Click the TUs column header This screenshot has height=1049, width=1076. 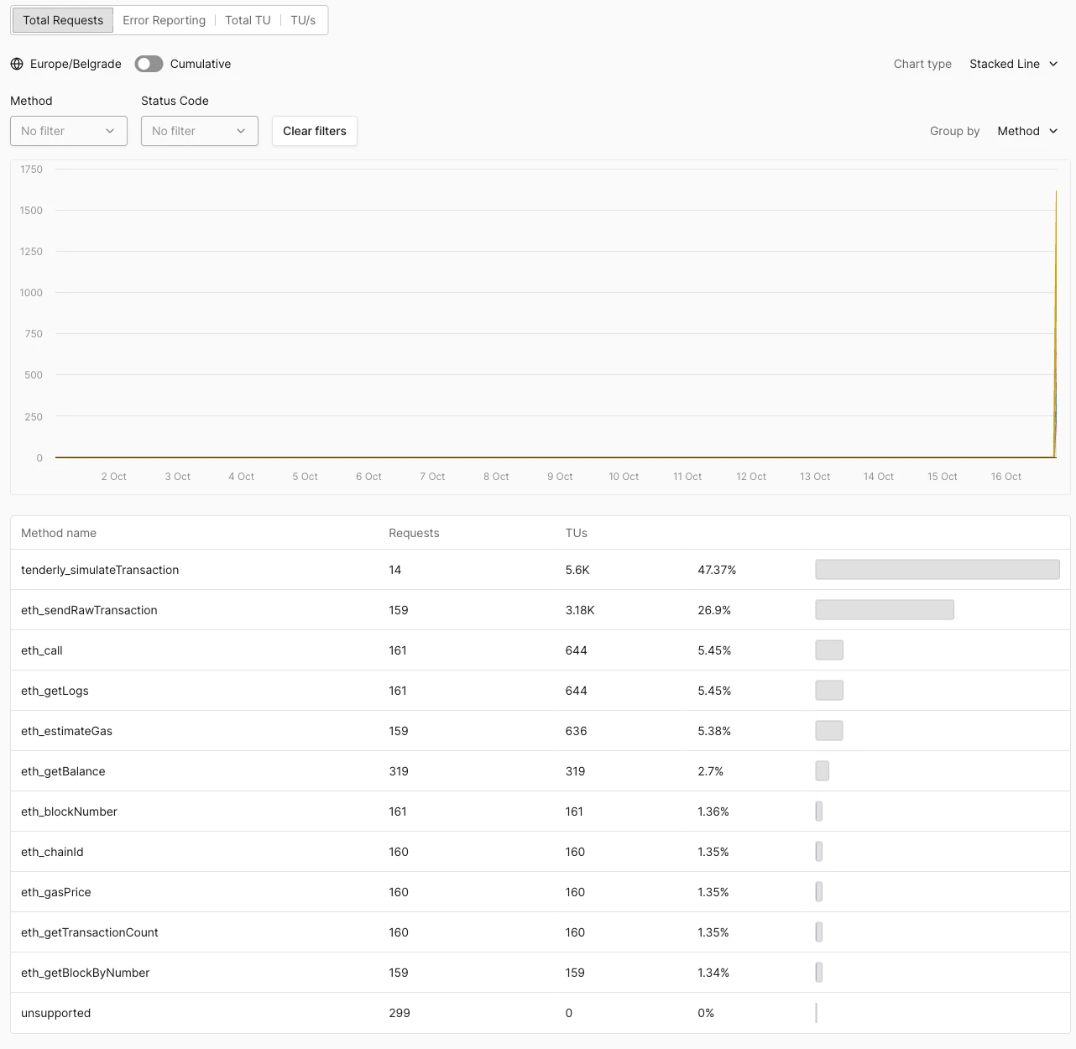pos(577,533)
